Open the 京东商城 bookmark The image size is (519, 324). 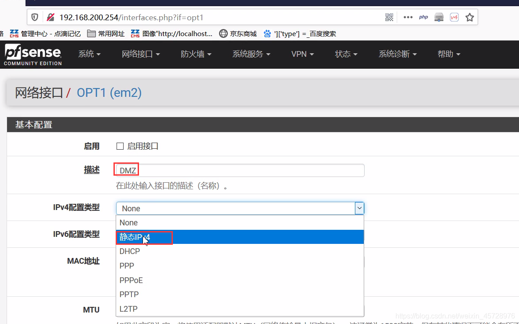pos(238,33)
